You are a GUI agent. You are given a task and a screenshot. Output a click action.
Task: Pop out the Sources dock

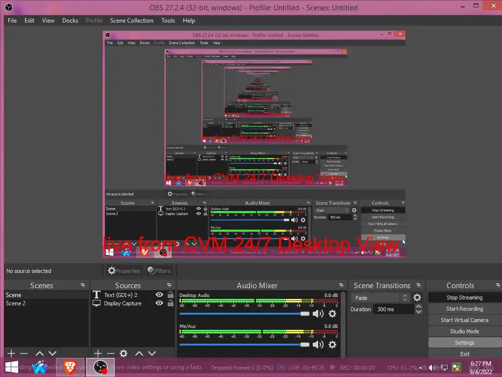(169, 285)
